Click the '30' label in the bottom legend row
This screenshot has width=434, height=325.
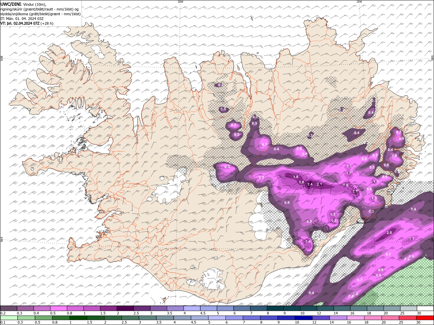[x=418, y=323]
